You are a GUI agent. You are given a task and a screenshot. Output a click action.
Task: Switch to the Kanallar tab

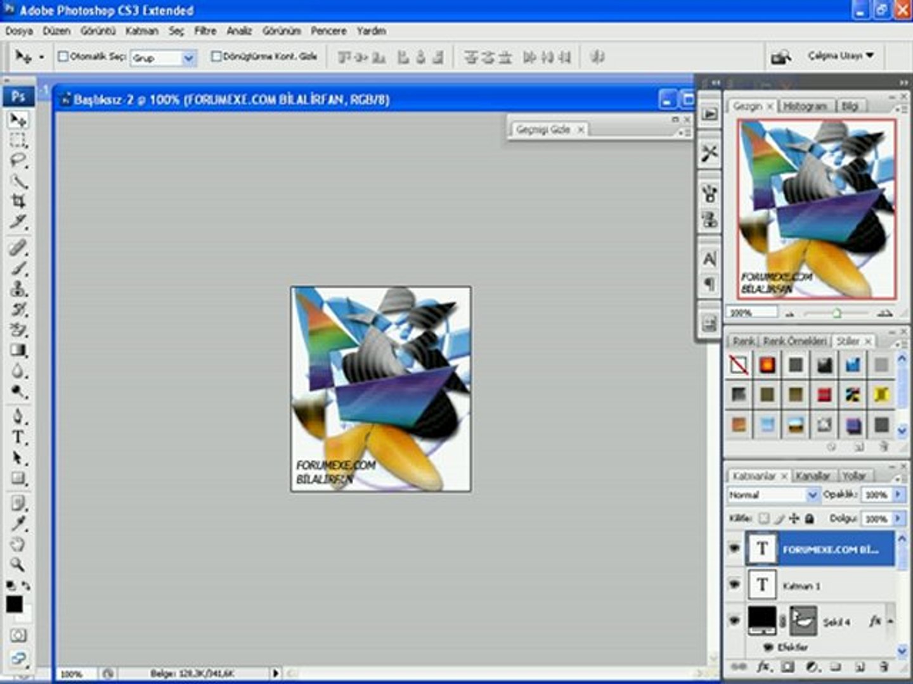812,476
